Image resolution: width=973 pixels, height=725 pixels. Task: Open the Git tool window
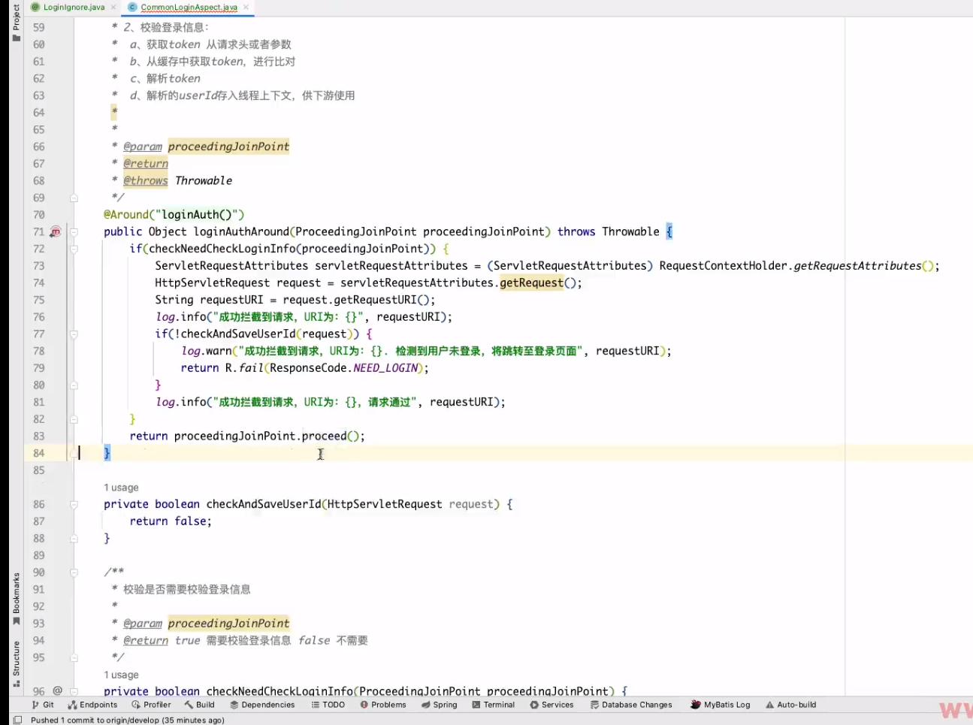(x=43, y=705)
